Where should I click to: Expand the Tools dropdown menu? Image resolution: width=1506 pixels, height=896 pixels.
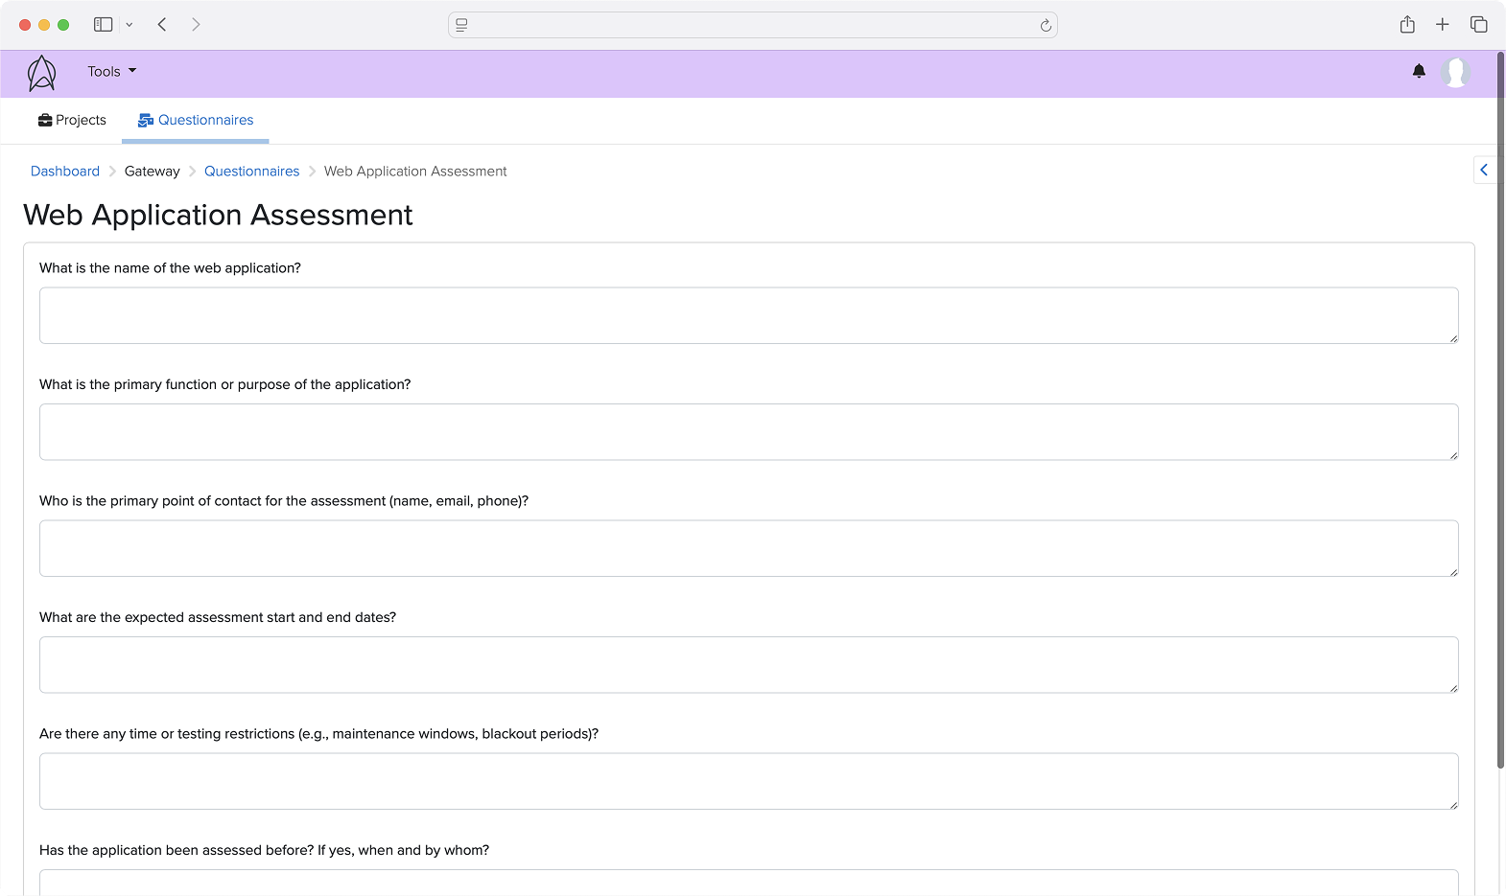point(111,71)
